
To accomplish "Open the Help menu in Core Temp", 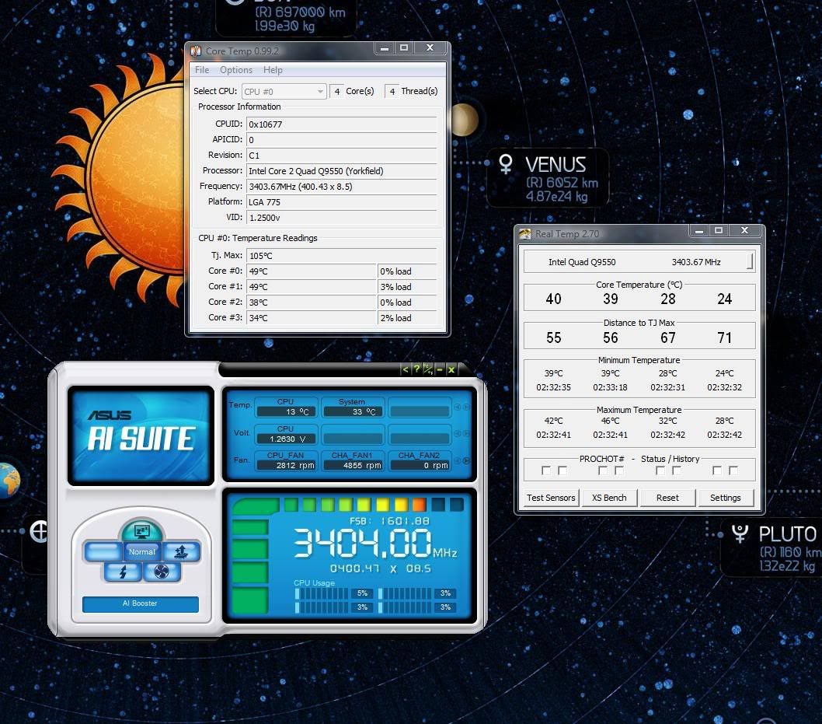I will pyautogui.click(x=273, y=70).
